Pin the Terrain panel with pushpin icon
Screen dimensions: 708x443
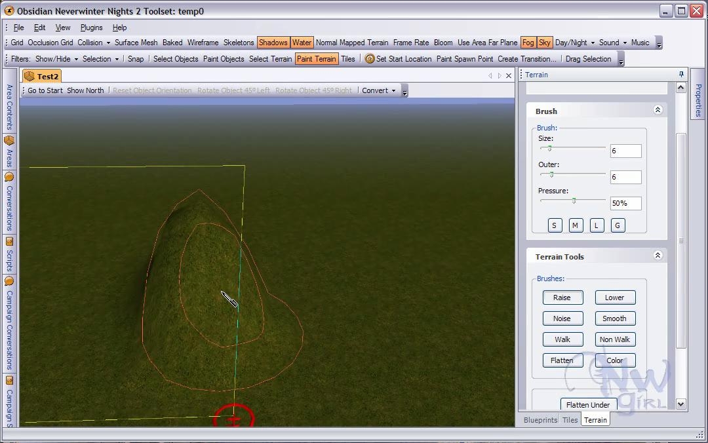tap(681, 75)
